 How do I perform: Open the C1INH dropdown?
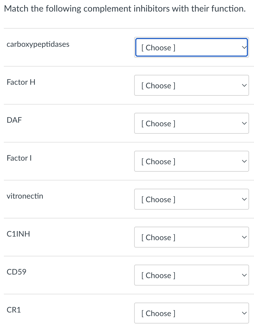click(192, 237)
